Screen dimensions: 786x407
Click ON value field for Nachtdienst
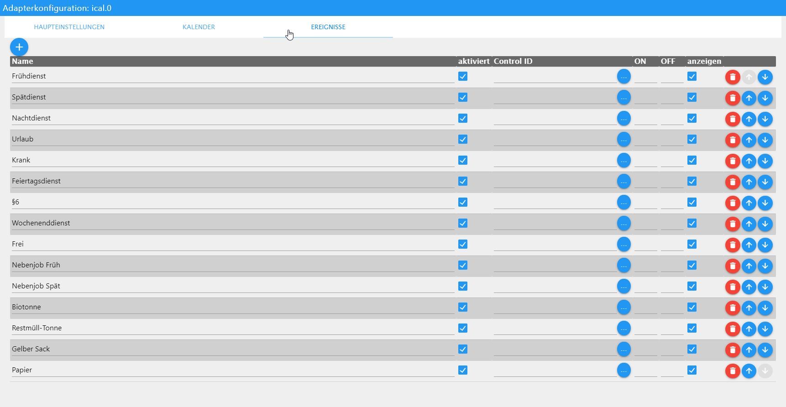click(x=645, y=118)
